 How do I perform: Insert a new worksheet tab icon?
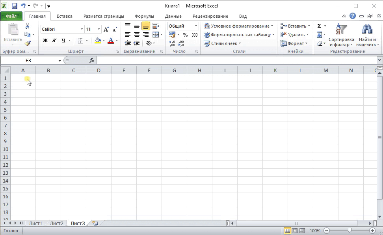tap(95, 223)
